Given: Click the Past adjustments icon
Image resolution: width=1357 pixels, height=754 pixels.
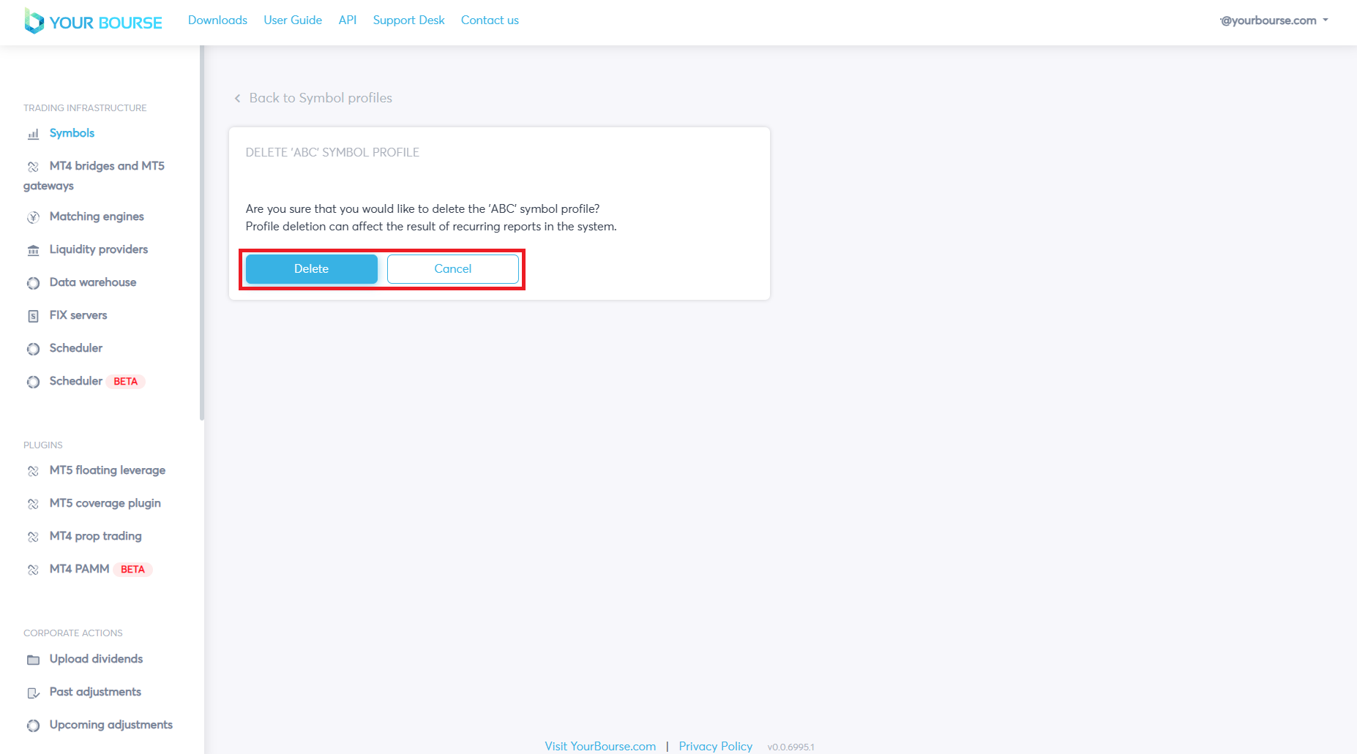Looking at the screenshot, I should [33, 693].
